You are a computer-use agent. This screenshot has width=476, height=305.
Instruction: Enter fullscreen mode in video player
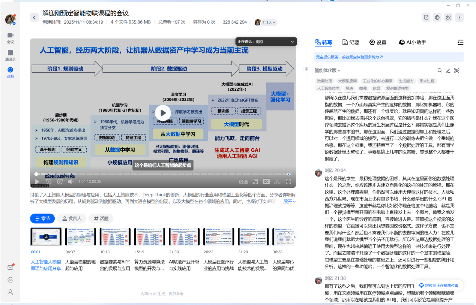click(288, 182)
